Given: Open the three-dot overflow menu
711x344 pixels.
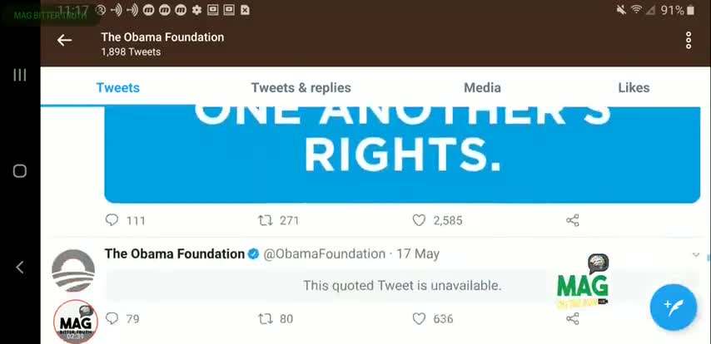Looking at the screenshot, I should [x=689, y=41].
